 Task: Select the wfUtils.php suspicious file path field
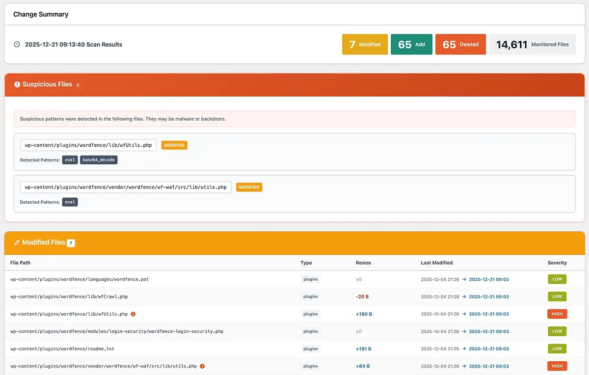(88, 145)
